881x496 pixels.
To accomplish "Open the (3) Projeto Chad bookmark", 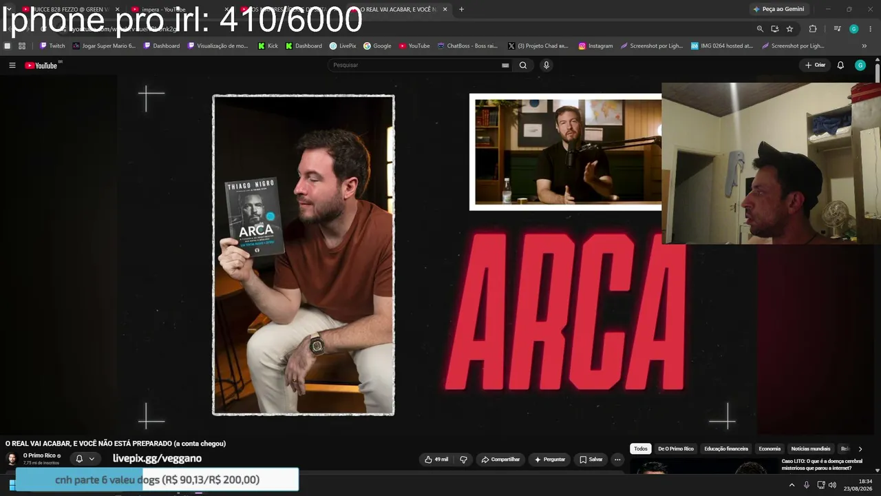I will [x=537, y=46].
